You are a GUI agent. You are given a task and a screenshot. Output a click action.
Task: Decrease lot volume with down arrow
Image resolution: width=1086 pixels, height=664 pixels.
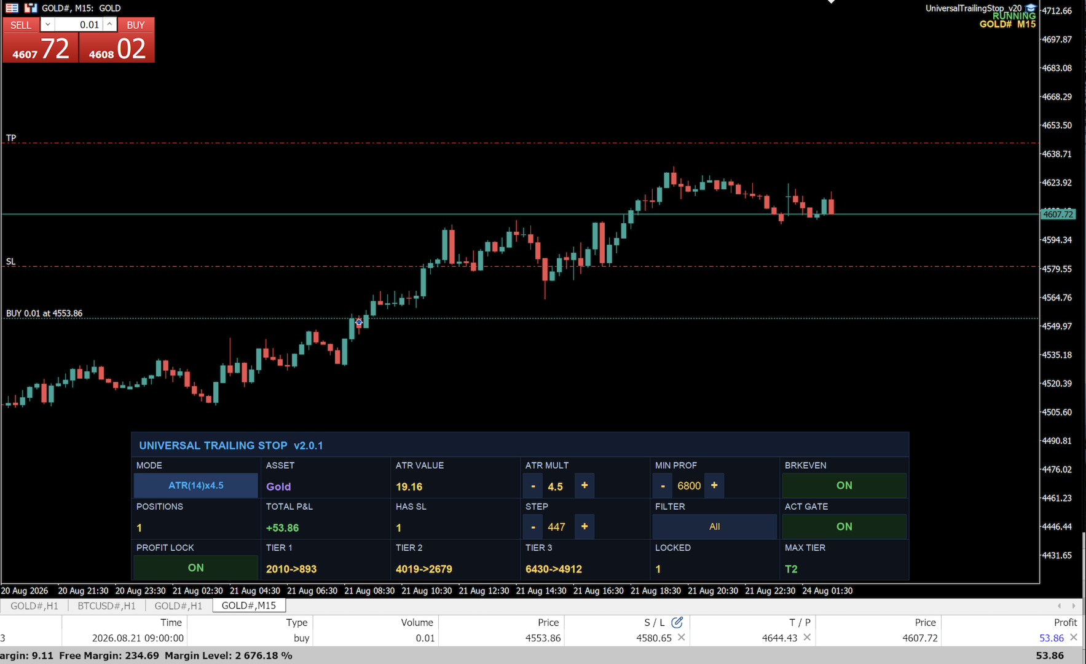point(48,25)
